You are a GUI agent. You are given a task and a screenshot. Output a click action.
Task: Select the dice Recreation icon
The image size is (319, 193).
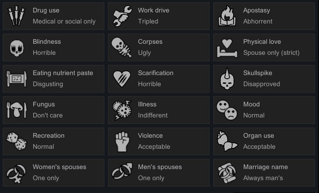17,141
